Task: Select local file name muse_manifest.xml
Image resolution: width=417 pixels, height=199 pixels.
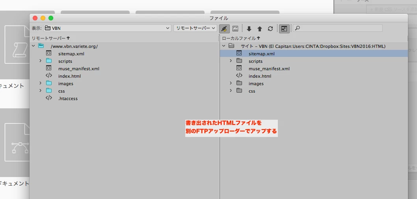Action: tap(269, 69)
